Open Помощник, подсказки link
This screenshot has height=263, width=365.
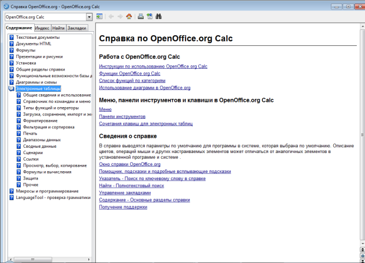(165, 172)
